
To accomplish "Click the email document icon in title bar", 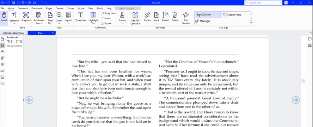I will click(34, 3).
